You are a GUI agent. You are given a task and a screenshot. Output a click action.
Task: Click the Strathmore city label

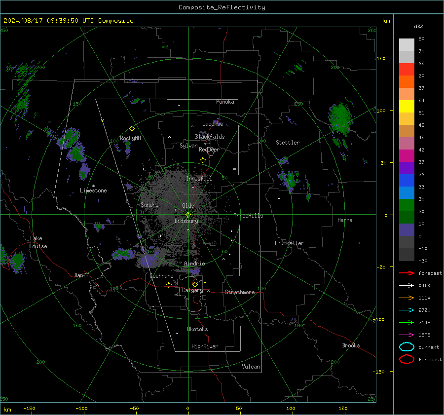(240, 292)
